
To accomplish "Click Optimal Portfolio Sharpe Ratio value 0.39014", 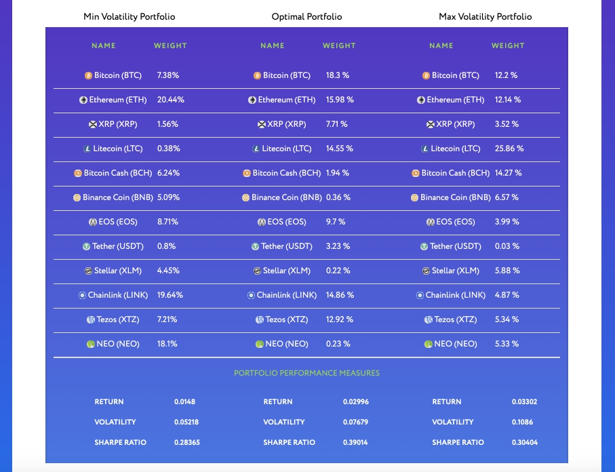I will pos(356,442).
